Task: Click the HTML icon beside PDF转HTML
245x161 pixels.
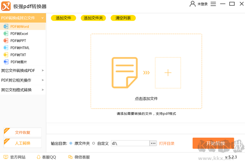Action: tap(6, 48)
